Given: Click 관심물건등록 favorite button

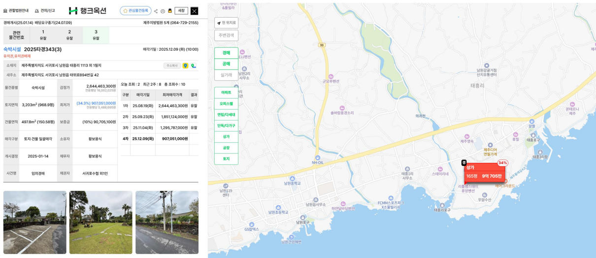Looking at the screenshot, I should pyautogui.click(x=135, y=11).
